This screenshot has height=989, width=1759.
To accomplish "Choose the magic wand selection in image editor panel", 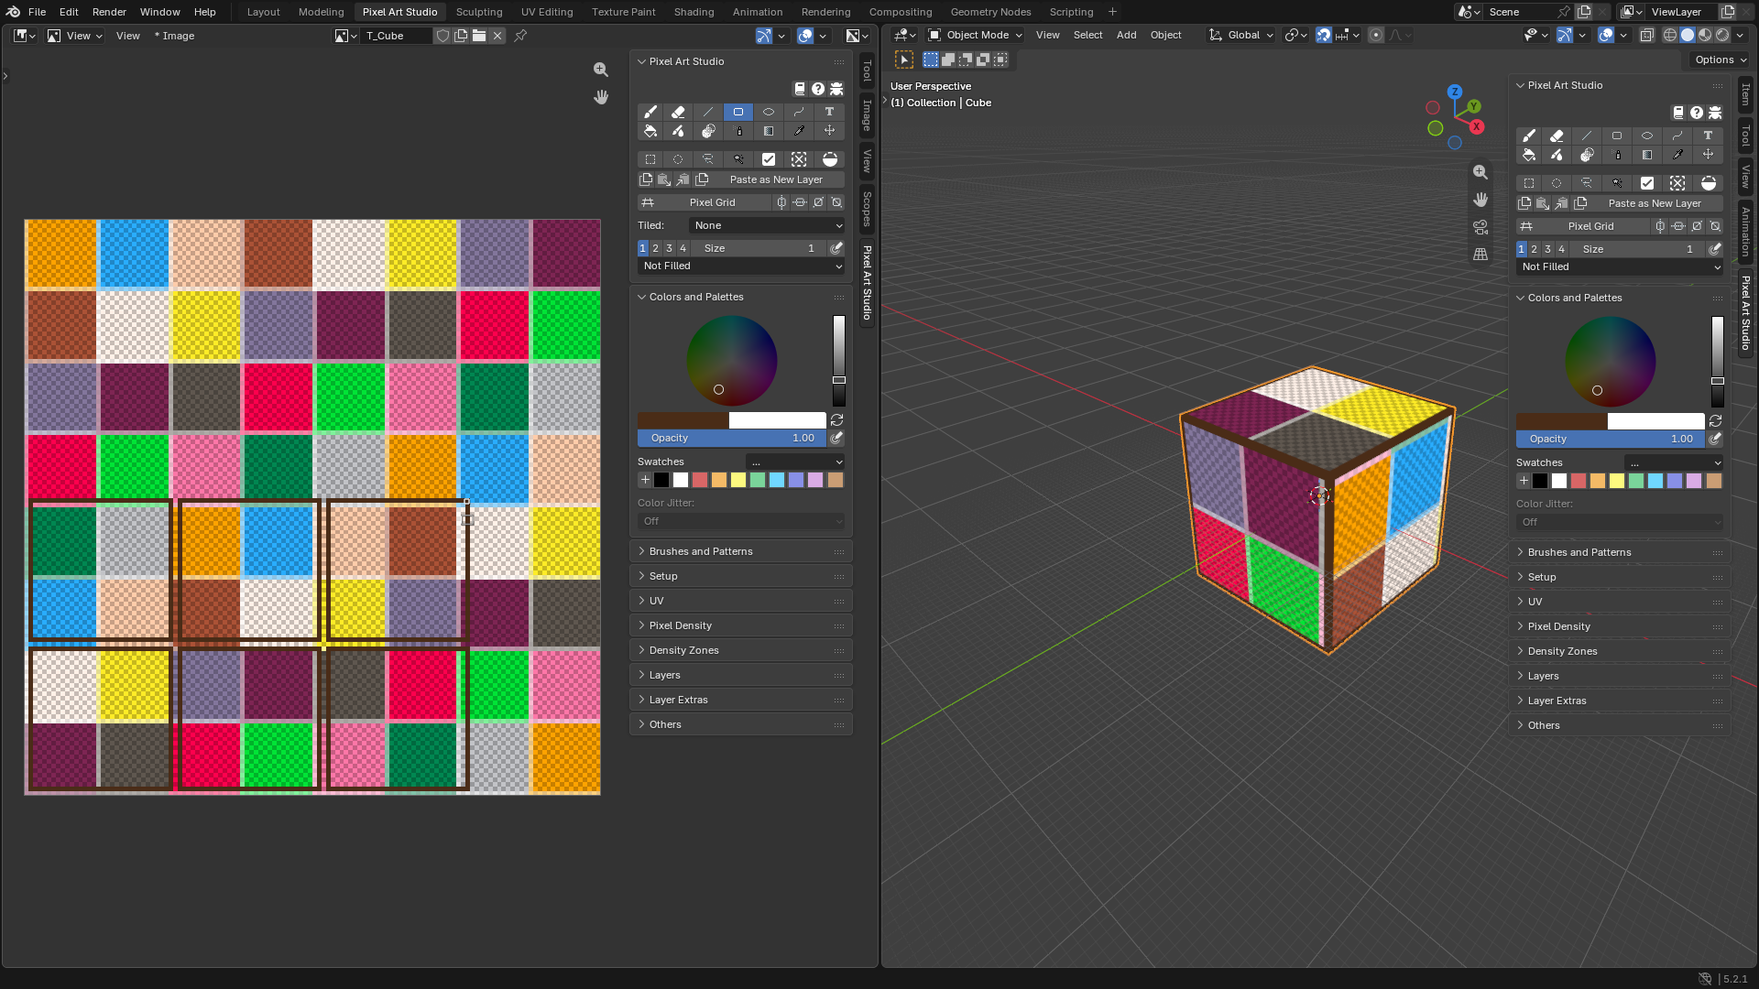I will [738, 159].
